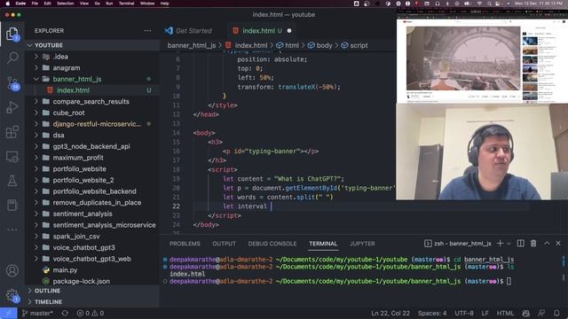Create a new terminal with plus icon
The image size is (568, 319).
(x=500, y=244)
